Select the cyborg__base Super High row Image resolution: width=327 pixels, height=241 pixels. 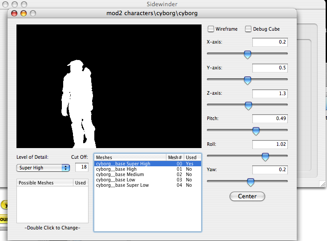click(148, 164)
